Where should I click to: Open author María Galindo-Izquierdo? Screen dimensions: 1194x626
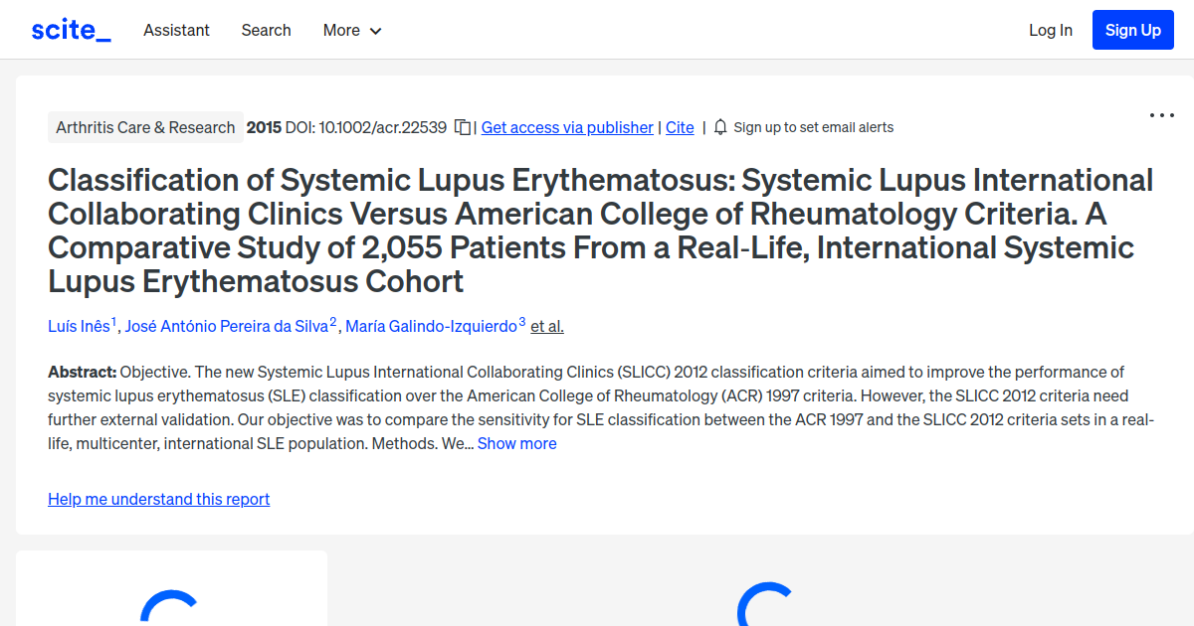click(432, 326)
